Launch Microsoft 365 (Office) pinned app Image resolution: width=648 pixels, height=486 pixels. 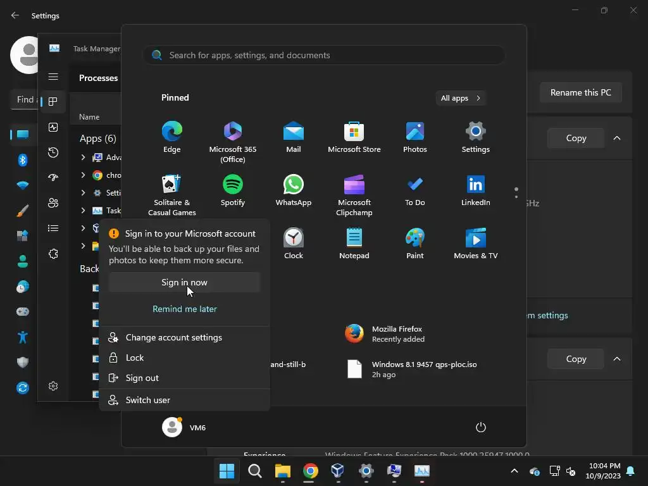(233, 142)
